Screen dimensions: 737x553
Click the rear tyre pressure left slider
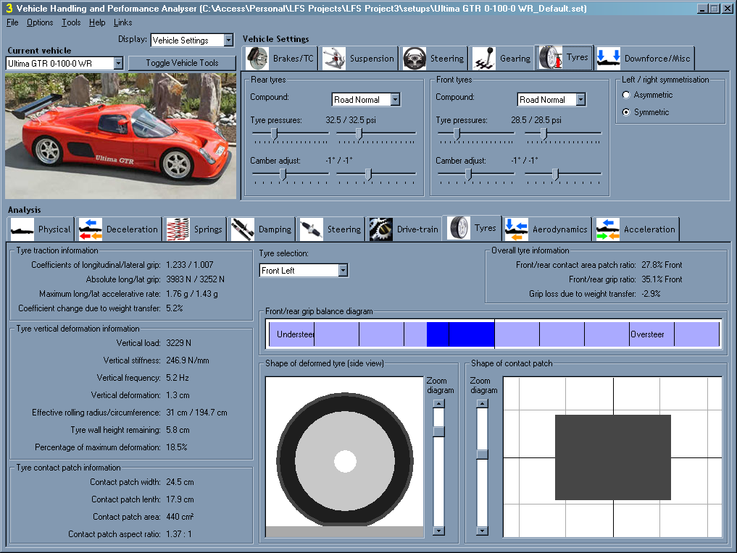[275, 133]
